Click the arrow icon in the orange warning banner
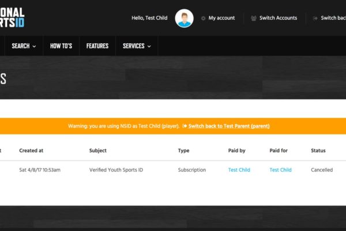The image size is (346, 231). 185,126
